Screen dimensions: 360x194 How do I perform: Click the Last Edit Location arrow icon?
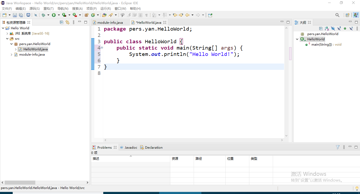point(175,15)
